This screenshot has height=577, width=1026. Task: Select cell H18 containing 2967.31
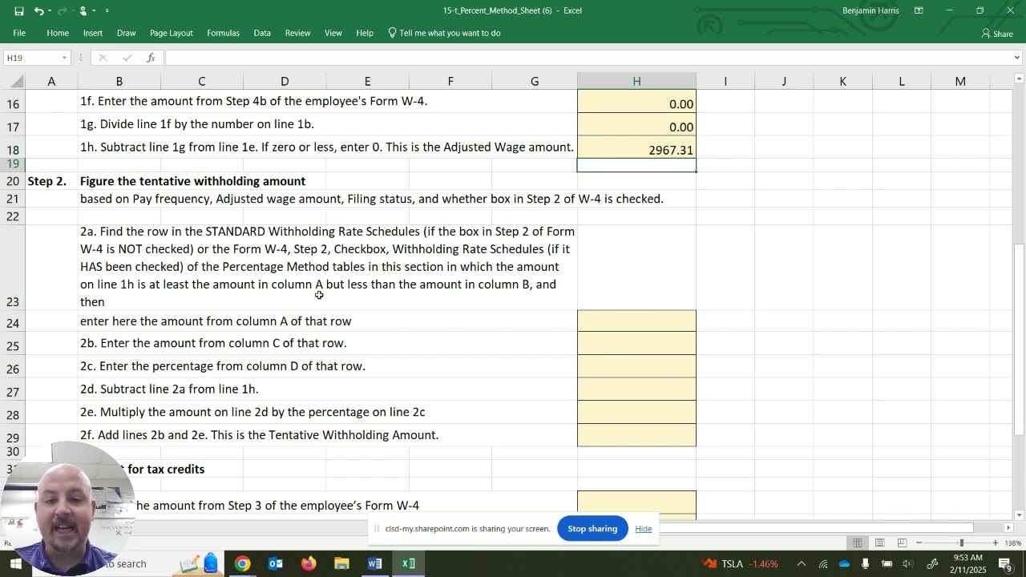coord(636,148)
